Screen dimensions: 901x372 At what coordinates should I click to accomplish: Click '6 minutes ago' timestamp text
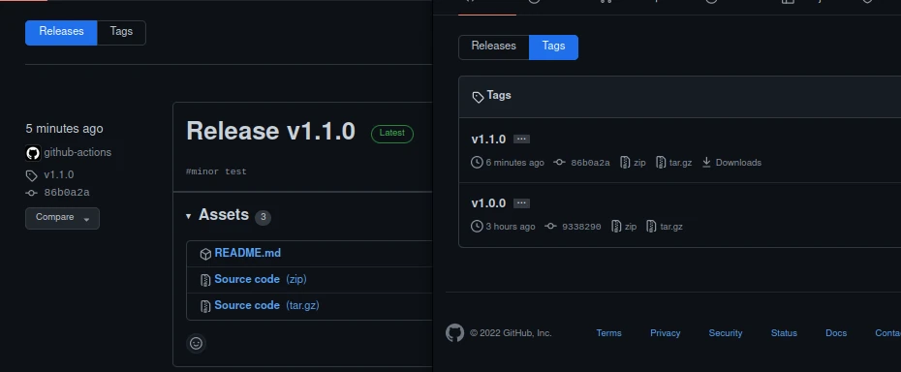pyautogui.click(x=514, y=163)
